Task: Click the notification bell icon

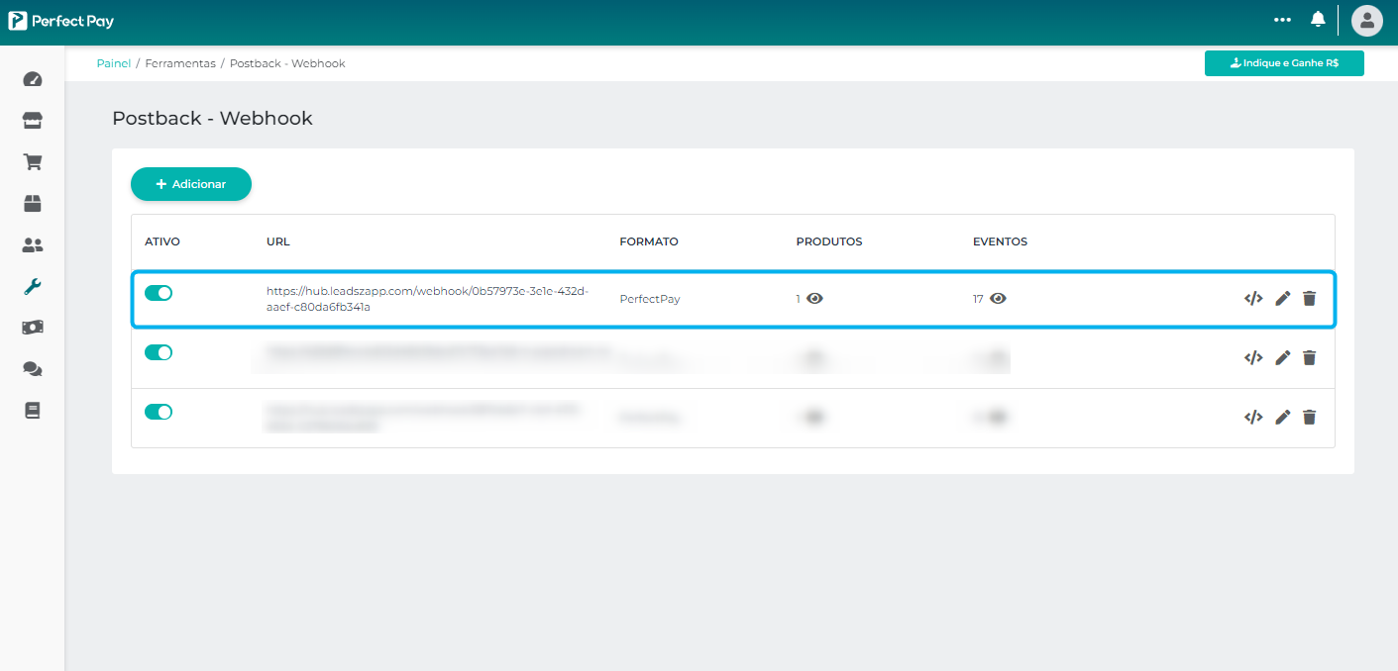Action: pyautogui.click(x=1318, y=20)
